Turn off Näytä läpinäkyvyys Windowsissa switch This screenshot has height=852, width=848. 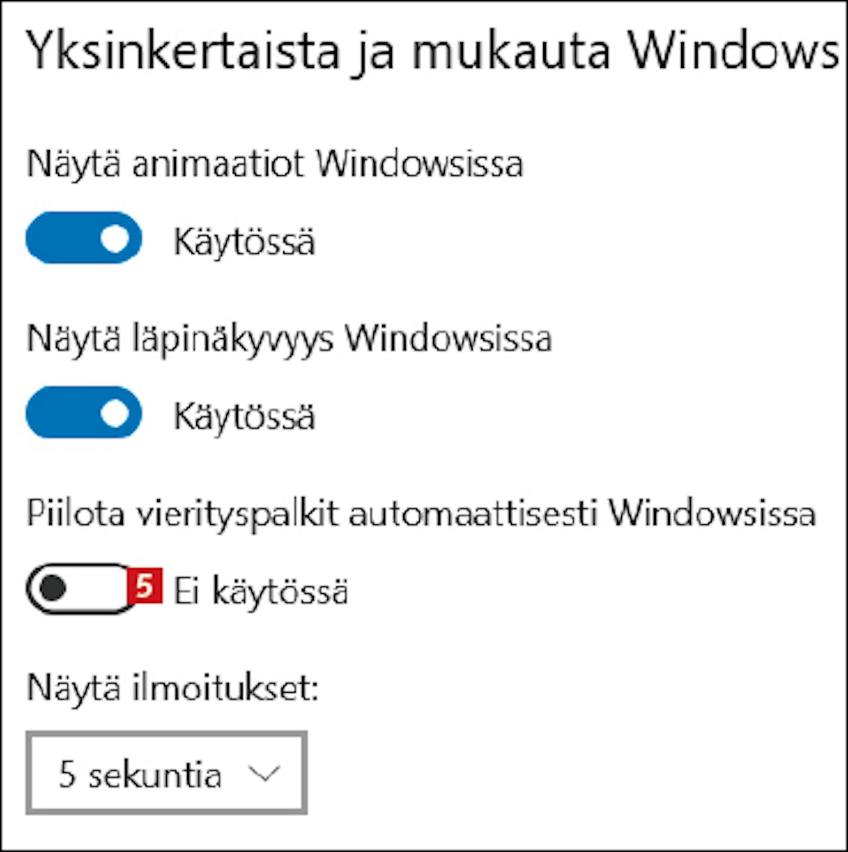pyautogui.click(x=84, y=413)
